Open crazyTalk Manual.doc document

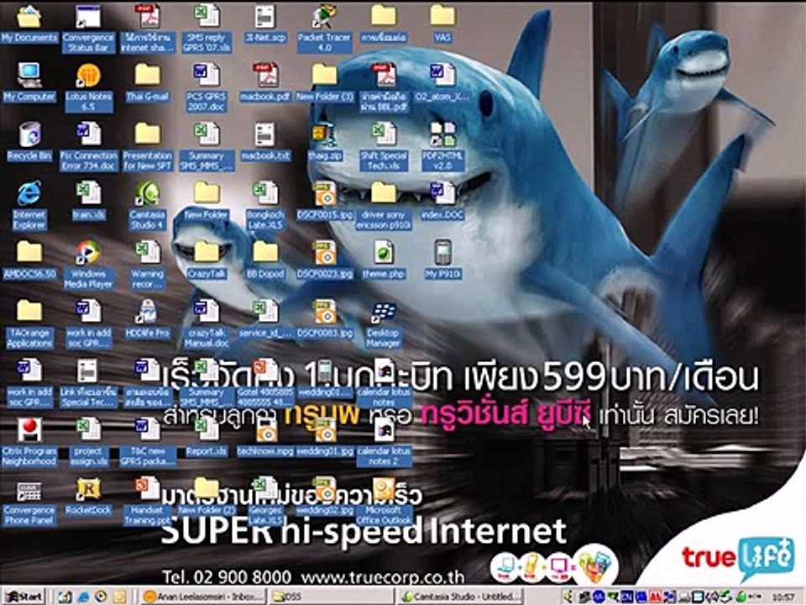[x=207, y=324]
